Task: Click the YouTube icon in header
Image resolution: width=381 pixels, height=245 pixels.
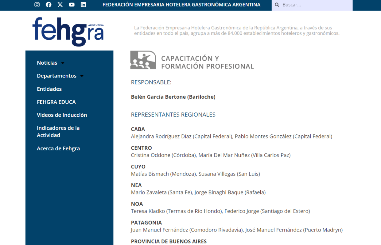Action: coord(72,5)
